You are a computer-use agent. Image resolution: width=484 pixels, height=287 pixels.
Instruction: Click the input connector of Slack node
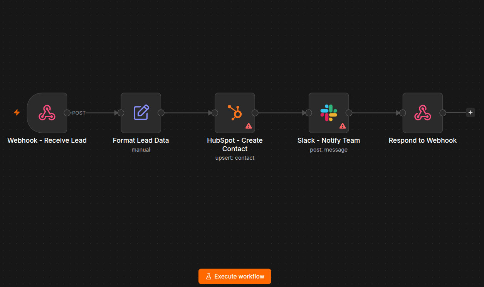pyautogui.click(x=309, y=113)
